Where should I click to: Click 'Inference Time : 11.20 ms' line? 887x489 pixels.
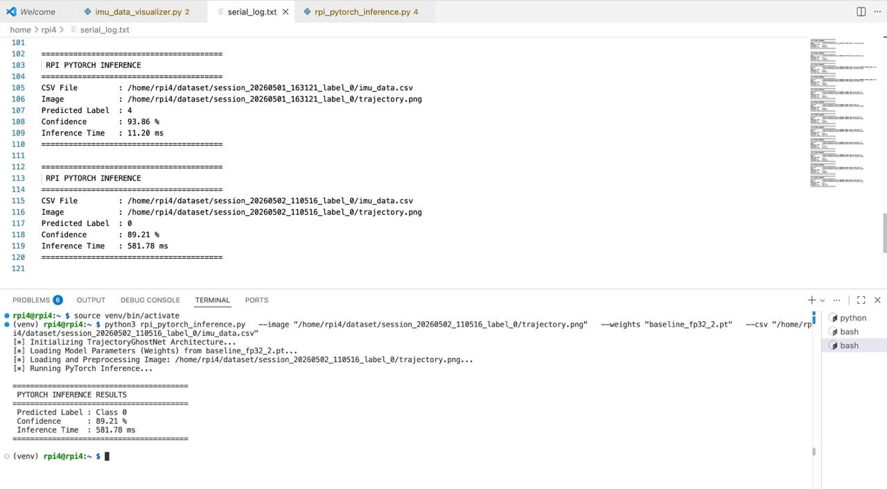click(103, 132)
